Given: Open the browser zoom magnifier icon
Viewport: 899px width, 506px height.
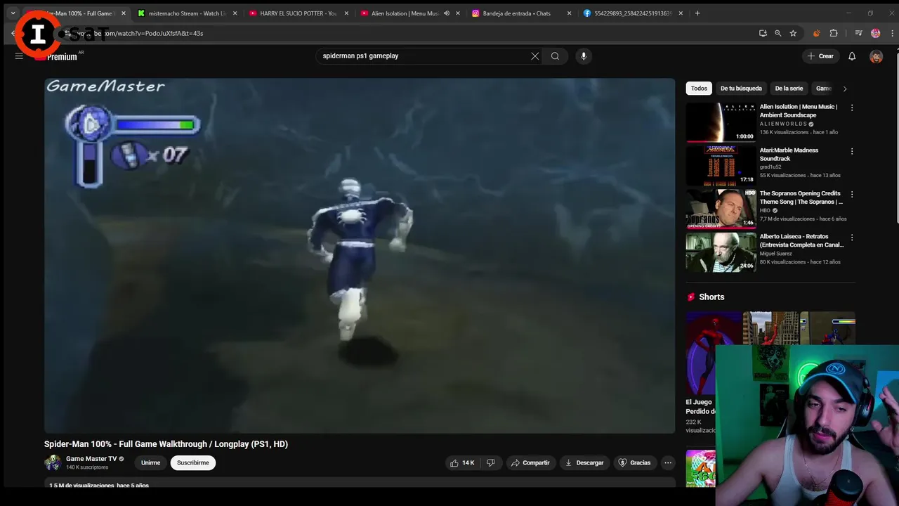Looking at the screenshot, I should pos(777,33).
